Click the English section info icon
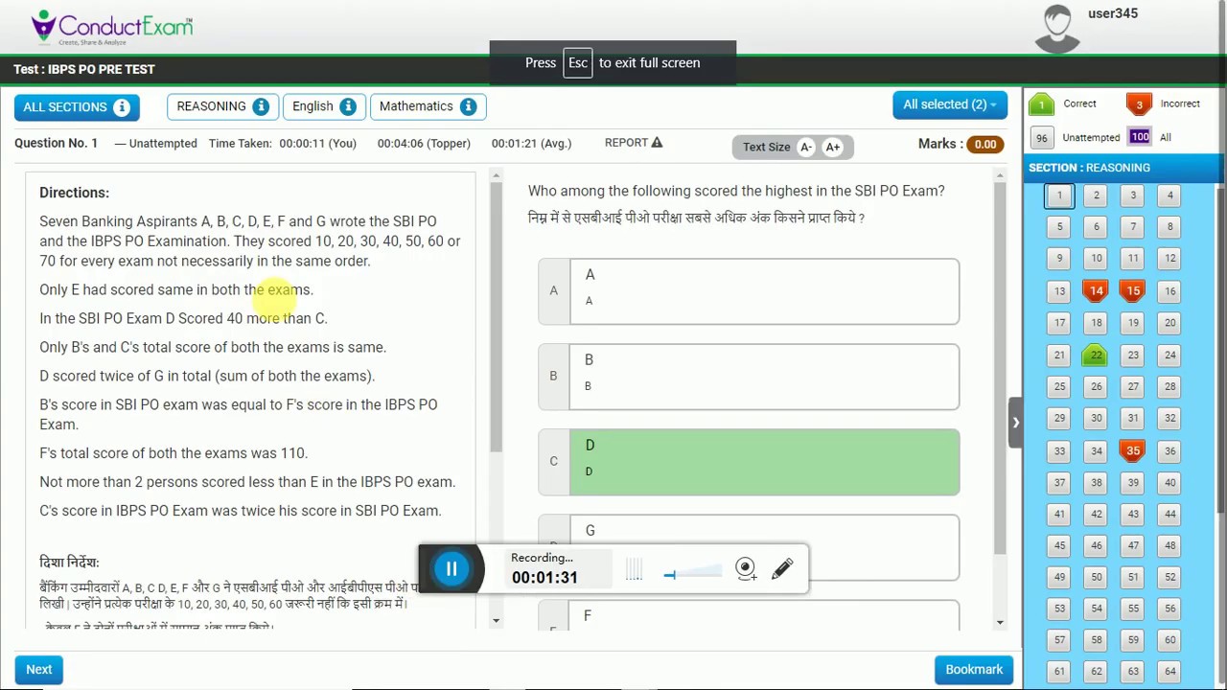Viewport: 1227px width, 690px height. click(x=348, y=106)
